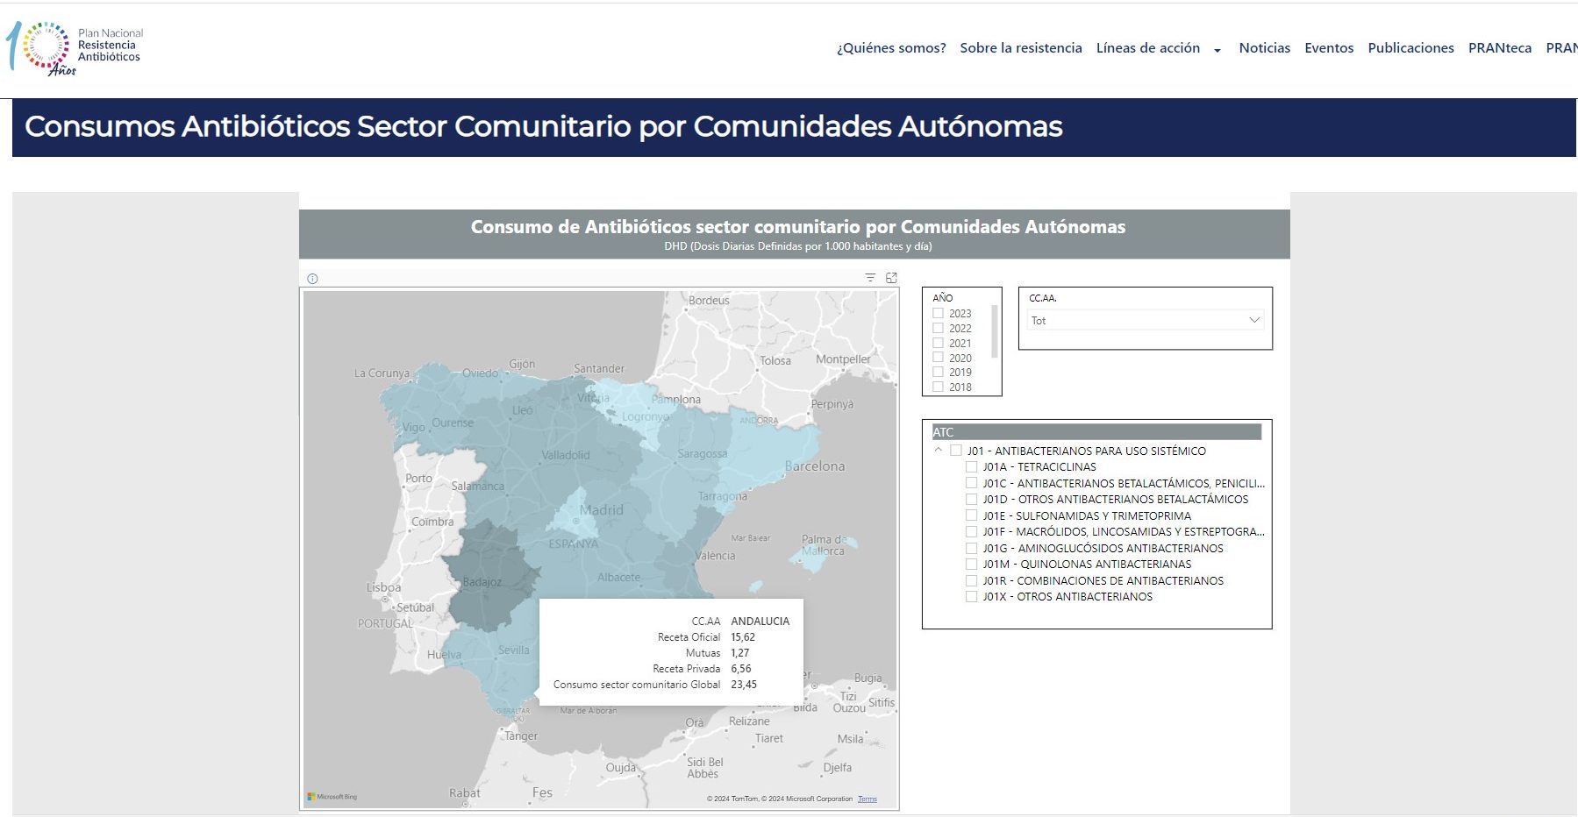Click the Terms link on the map
1578x817 pixels.
(868, 799)
